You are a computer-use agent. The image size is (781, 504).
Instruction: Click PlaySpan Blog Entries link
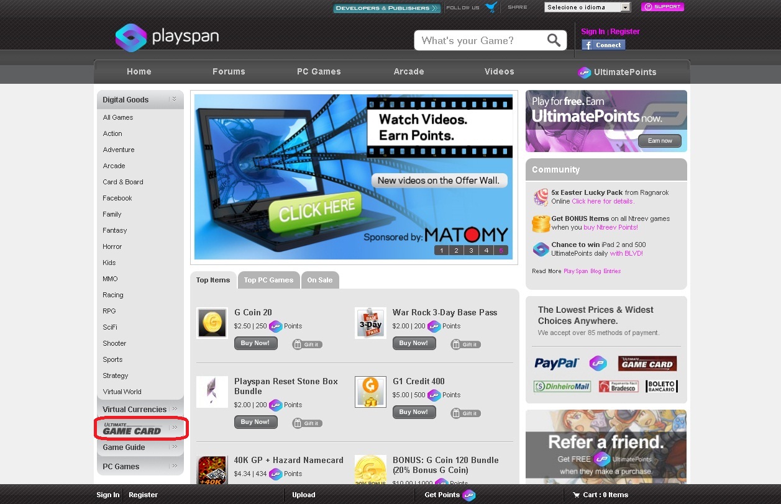click(x=592, y=271)
